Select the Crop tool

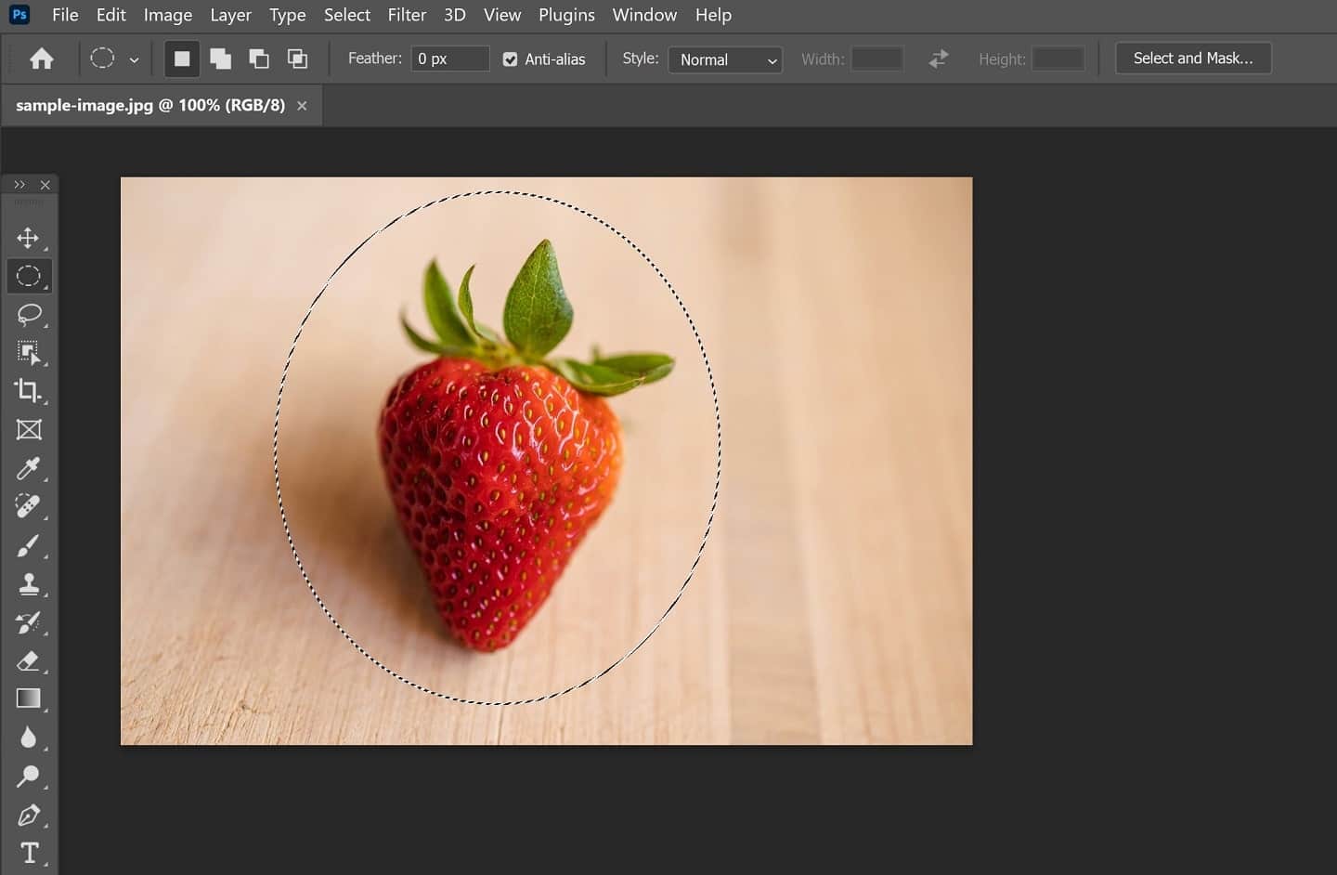[x=28, y=391]
